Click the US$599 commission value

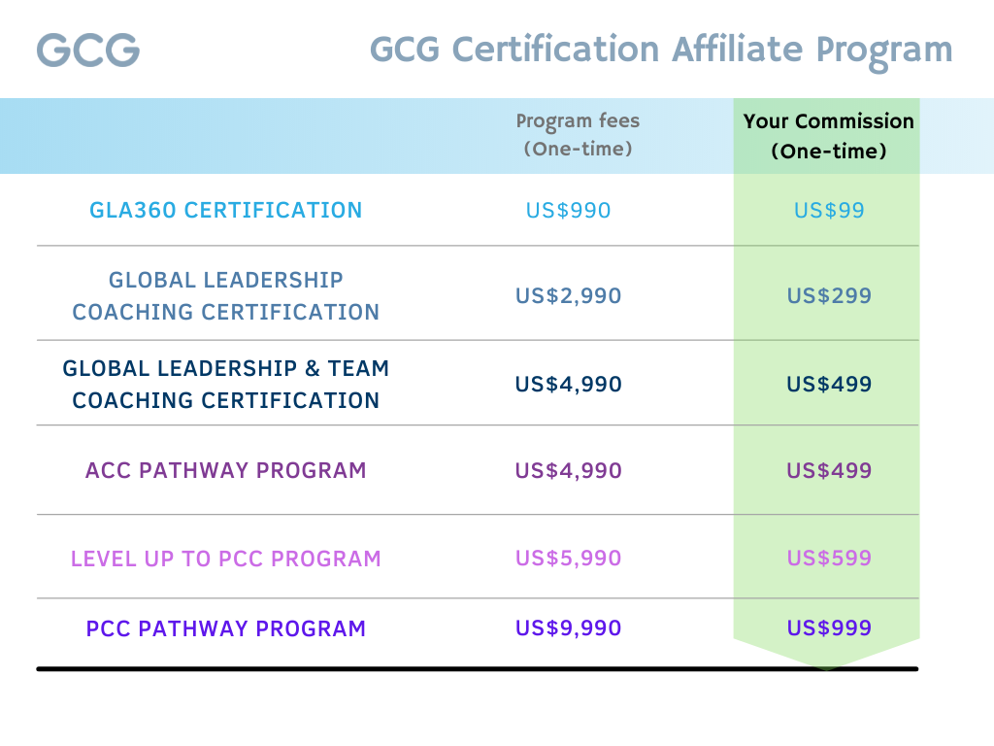[x=829, y=559]
